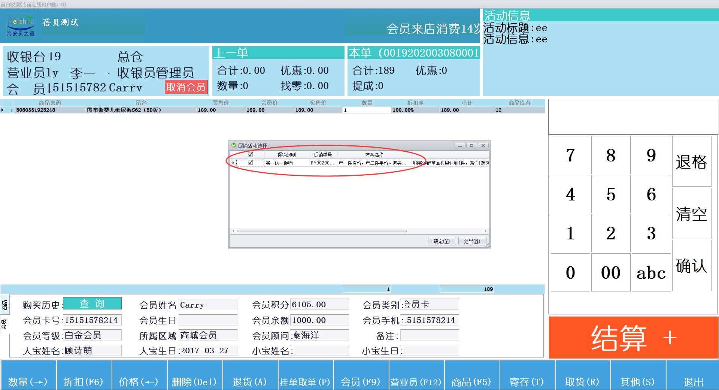Click the 方案名称 column header
This screenshot has width=719, height=390.
pos(374,155)
